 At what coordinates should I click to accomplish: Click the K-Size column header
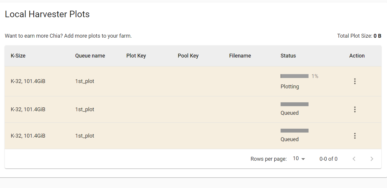18,56
